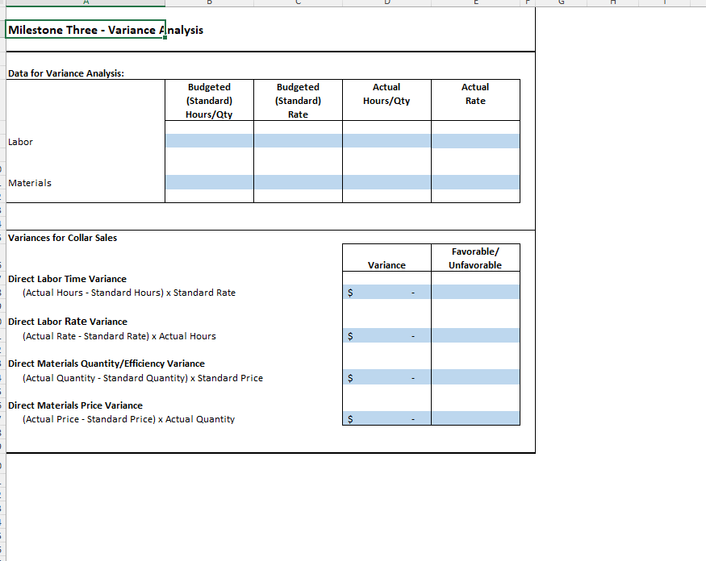Select the Budgeted Standard Hours/Qty header cell
Image resolution: width=706 pixels, height=561 pixels.
(x=209, y=100)
